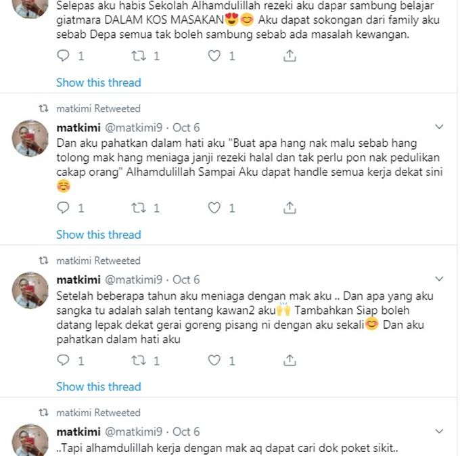Open matkimi avatar on 'Dan aku pahatkan' tweet
This screenshot has height=456, width=460.
tap(30, 138)
